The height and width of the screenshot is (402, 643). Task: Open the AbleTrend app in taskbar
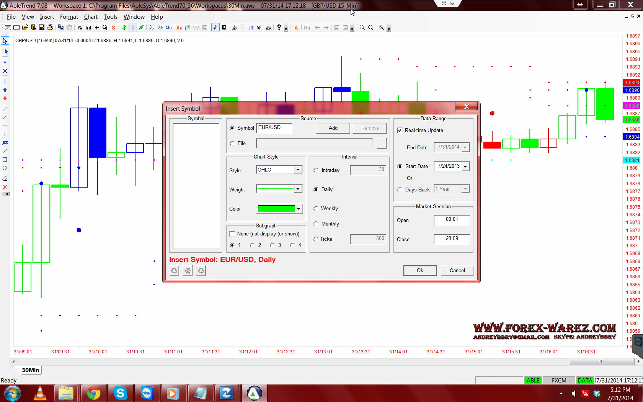(254, 393)
